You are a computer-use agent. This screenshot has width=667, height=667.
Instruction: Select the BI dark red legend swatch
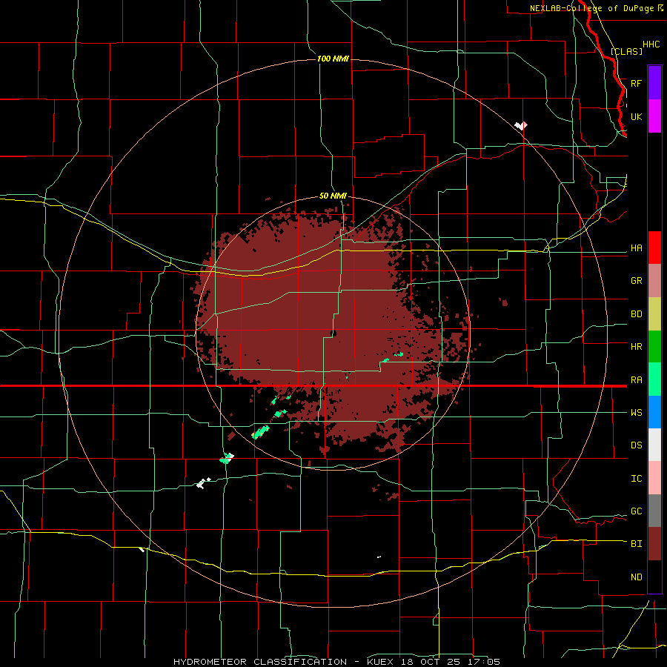tap(654, 544)
